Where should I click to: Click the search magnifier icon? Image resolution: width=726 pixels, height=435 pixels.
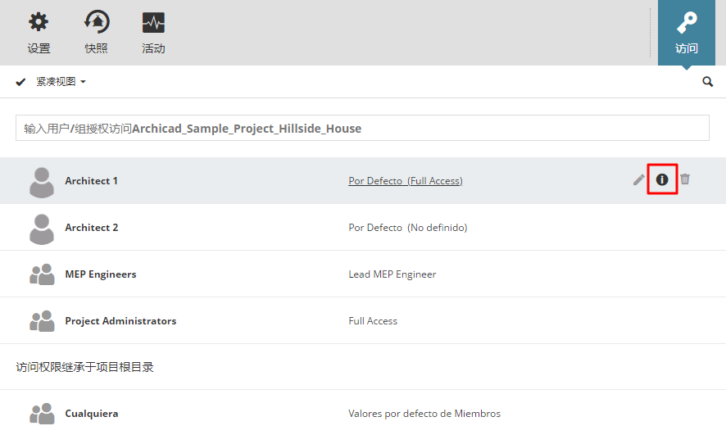point(708,82)
